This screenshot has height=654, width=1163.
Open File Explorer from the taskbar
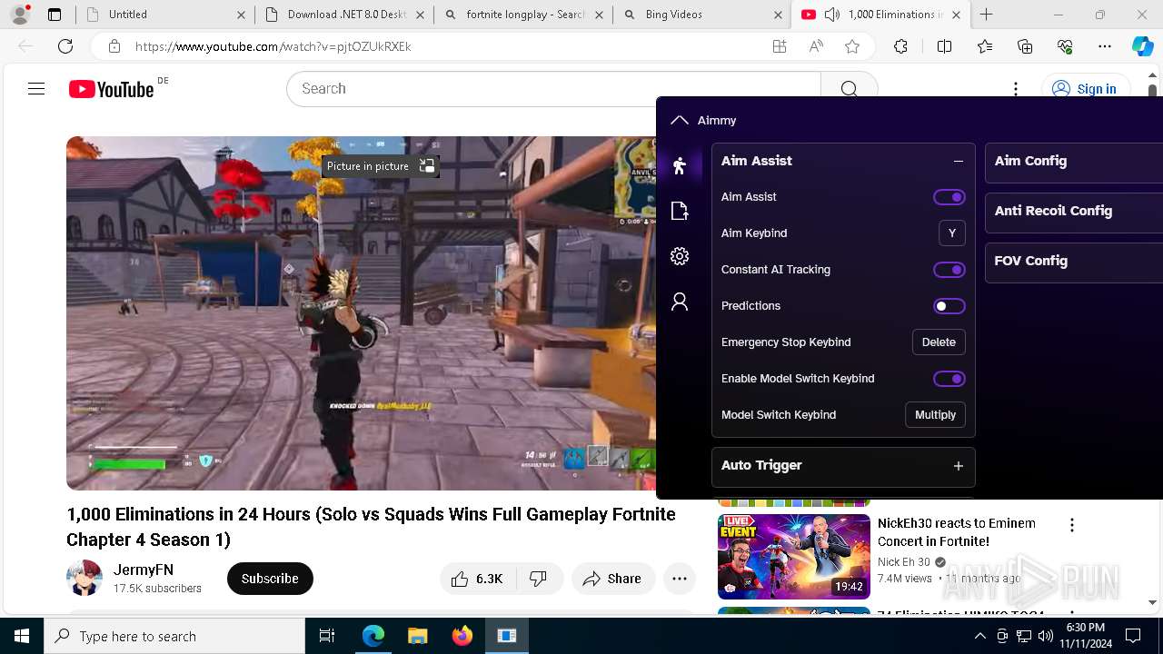point(417,636)
